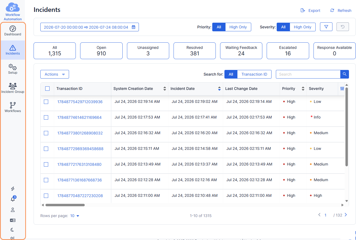Select the Unassigned 3 card

coord(148,51)
